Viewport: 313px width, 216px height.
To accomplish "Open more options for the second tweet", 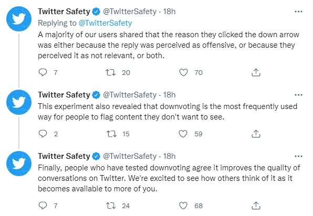I will coord(298,95).
